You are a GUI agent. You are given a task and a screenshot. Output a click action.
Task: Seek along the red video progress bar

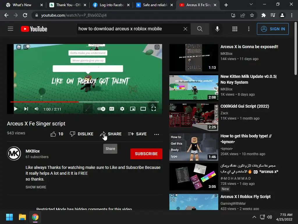click(85, 102)
